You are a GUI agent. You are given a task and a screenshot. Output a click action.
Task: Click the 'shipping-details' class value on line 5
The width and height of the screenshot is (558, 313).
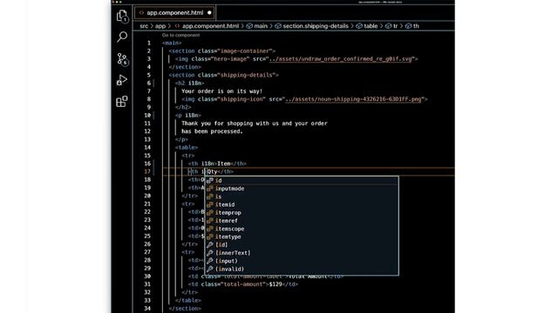point(247,76)
